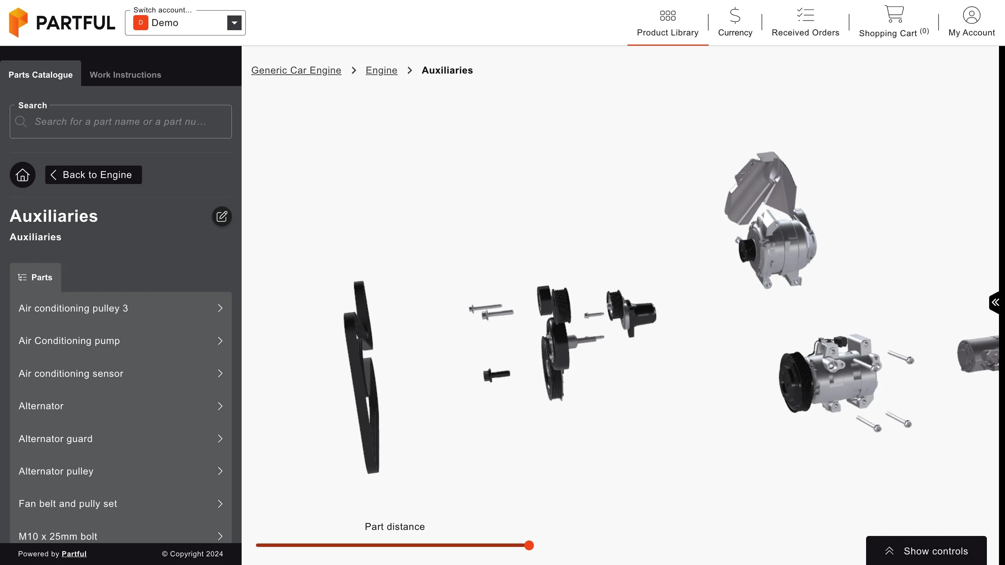Select the black bolt in 3D view
This screenshot has width=1005, height=565.
coord(496,375)
